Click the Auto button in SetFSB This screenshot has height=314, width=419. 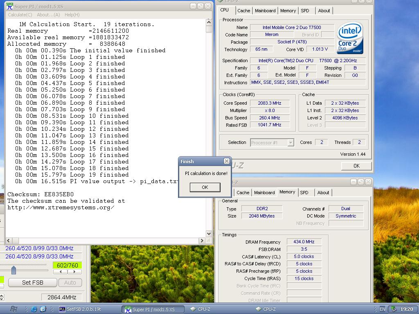tap(70, 283)
